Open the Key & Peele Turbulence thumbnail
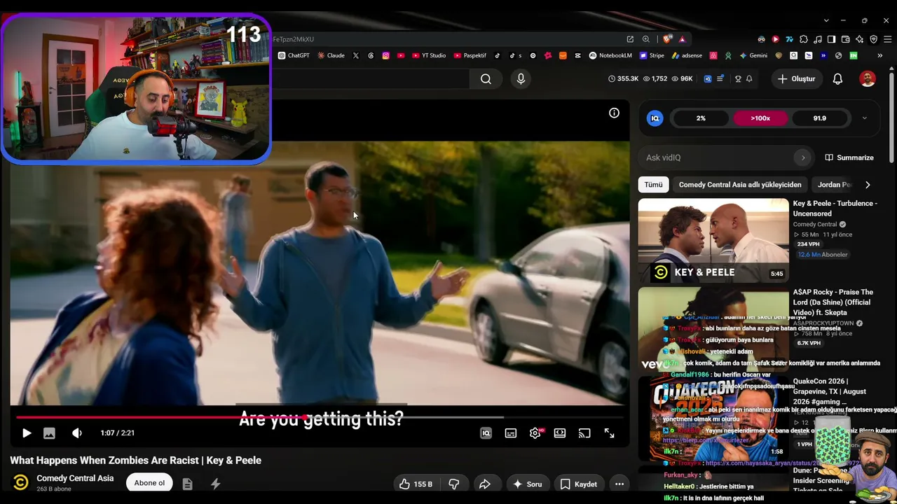The image size is (897, 504). point(713,240)
